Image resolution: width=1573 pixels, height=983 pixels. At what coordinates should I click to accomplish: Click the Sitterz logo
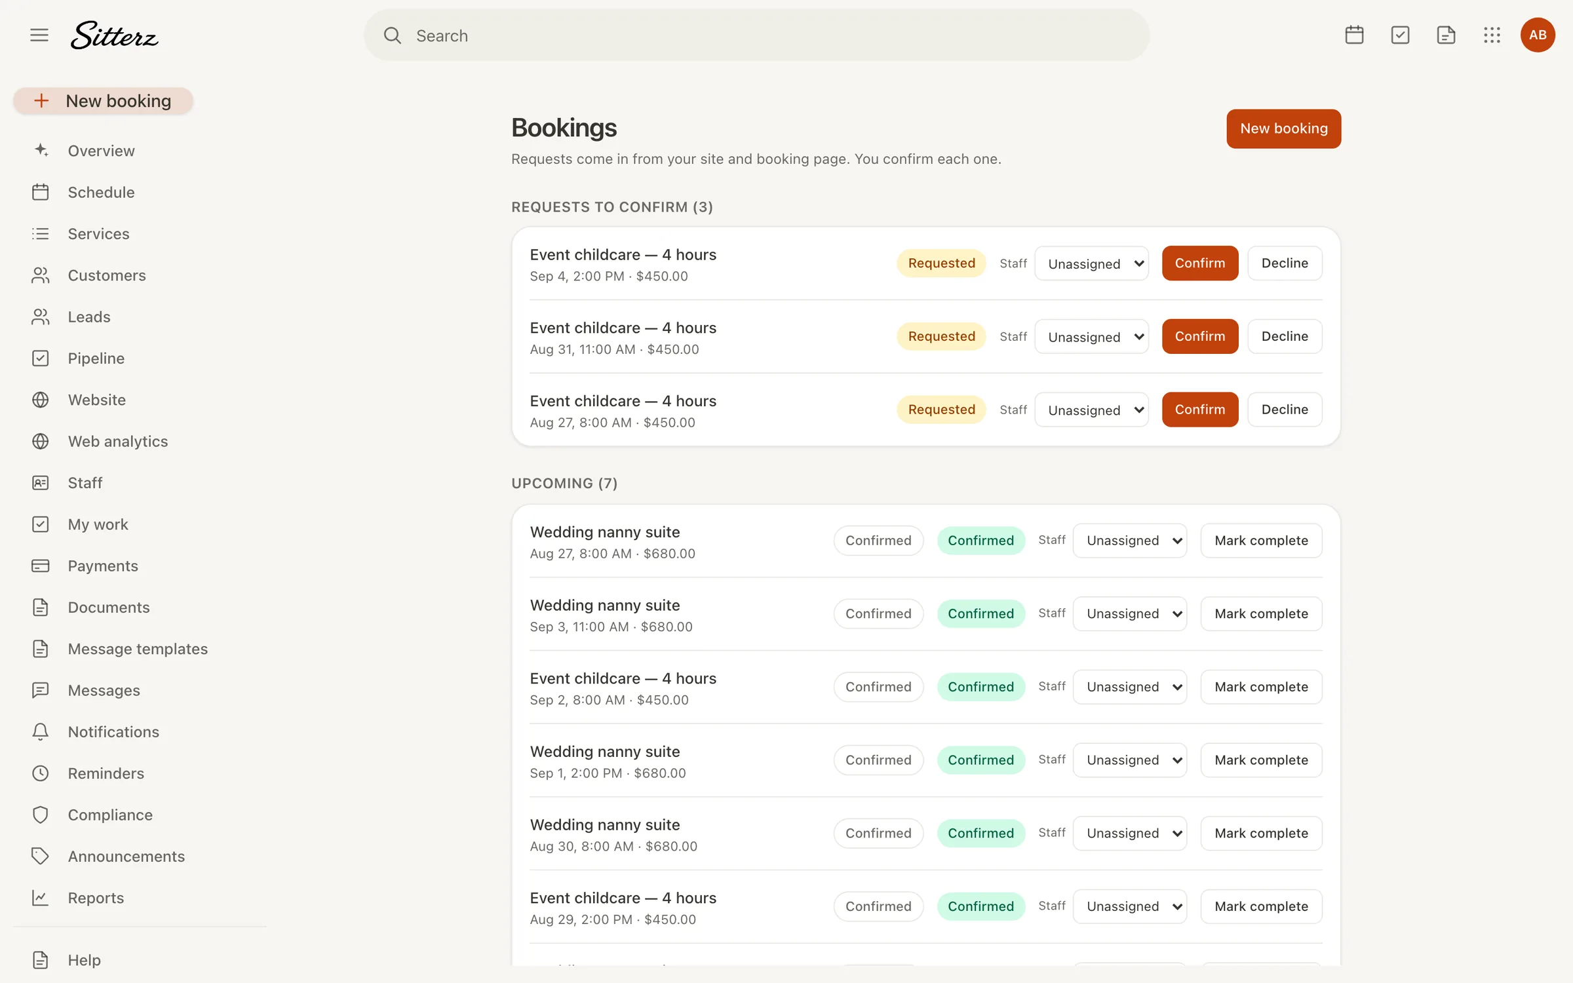pos(115,35)
